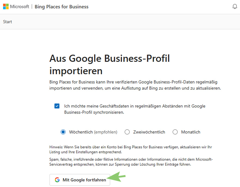This screenshot has height=187, width=240.
Task: Select the Wöchentlich radio button
Action: tap(63, 132)
